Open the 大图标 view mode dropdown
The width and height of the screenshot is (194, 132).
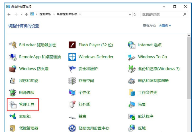[x=165, y=26]
